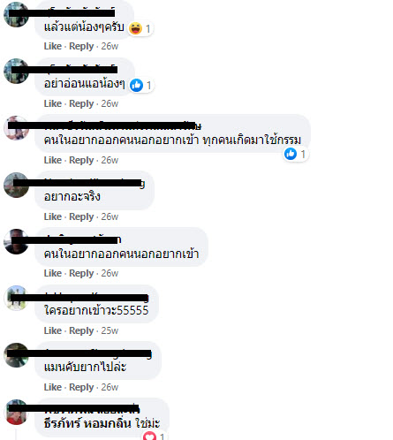Reply to the ใครอยากเข้าวะ55555 comment

81,330
